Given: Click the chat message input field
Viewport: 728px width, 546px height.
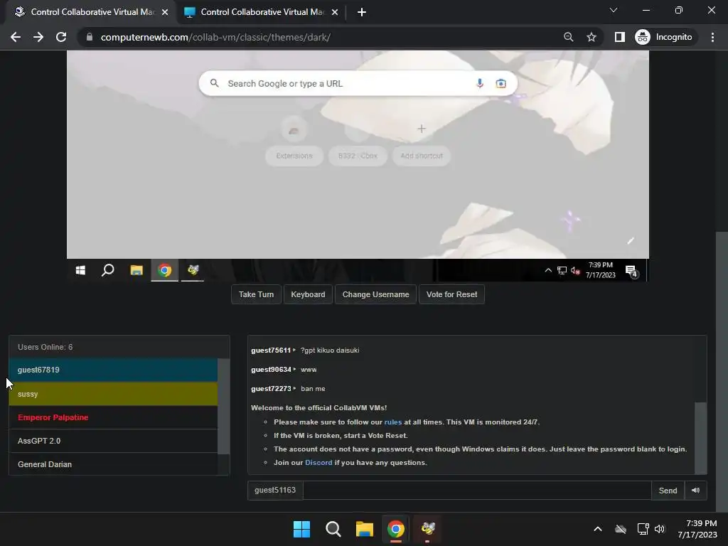Looking at the screenshot, I should click(x=477, y=491).
